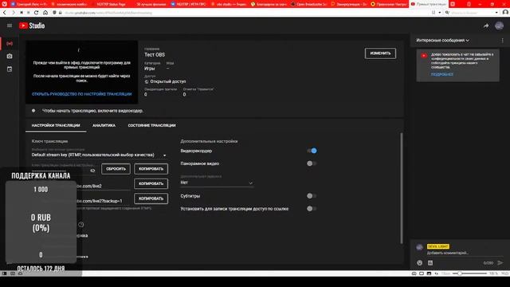This screenshot has width=510, height=287.
Task: Copy the backup server URL
Action: click(151, 199)
